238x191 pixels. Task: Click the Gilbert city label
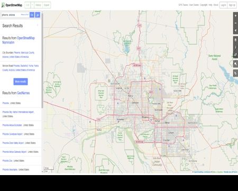pyautogui.click(x=171, y=133)
